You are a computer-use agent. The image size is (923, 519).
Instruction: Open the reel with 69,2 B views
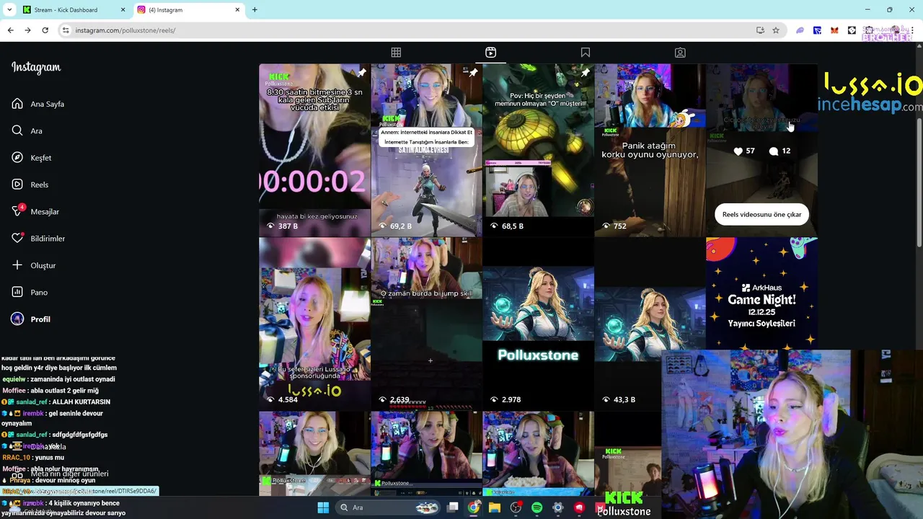(x=426, y=150)
